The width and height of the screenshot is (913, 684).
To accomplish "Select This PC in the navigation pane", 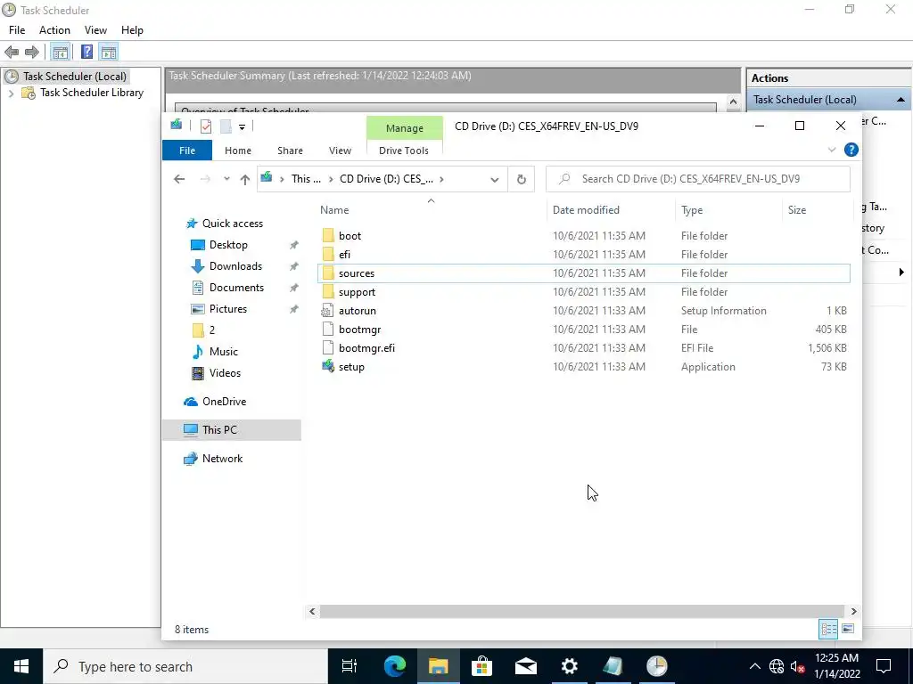I will pos(231,430).
